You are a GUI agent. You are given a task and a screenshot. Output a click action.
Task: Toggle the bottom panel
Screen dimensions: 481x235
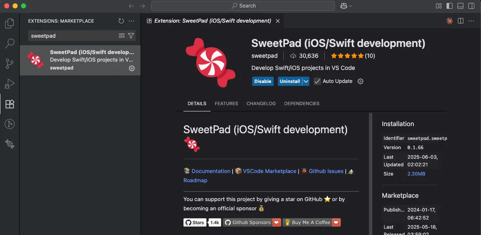(460, 6)
